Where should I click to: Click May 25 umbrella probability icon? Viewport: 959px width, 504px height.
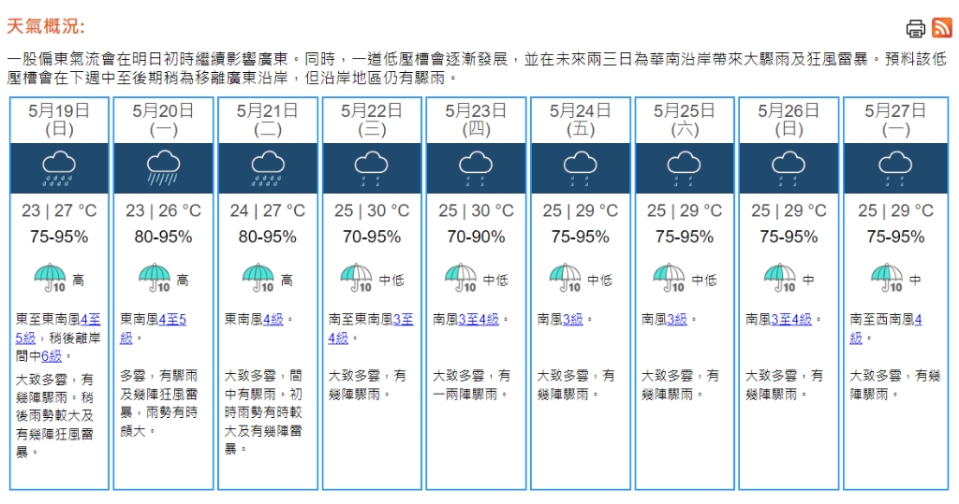[669, 278]
